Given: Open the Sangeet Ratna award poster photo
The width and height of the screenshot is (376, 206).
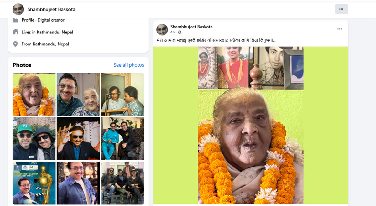Looking at the screenshot, I should coord(34,183).
